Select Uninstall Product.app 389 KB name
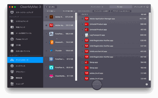The width and height of the screenshot is (158, 98). coord(98,24)
